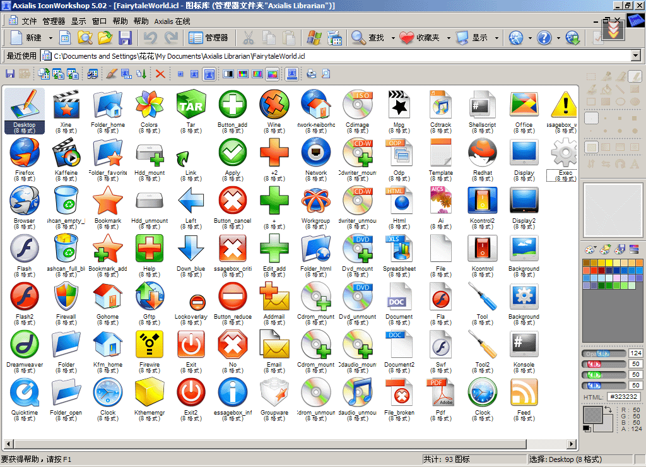Click the small save icon in library toolbar

[10, 74]
